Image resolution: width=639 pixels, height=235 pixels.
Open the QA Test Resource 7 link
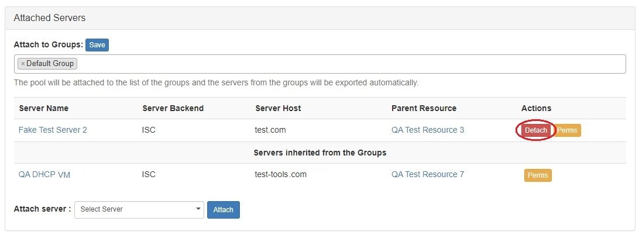[x=427, y=174]
